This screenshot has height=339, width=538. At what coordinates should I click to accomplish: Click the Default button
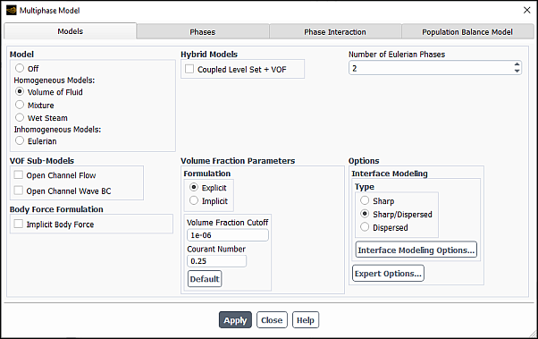(205, 278)
